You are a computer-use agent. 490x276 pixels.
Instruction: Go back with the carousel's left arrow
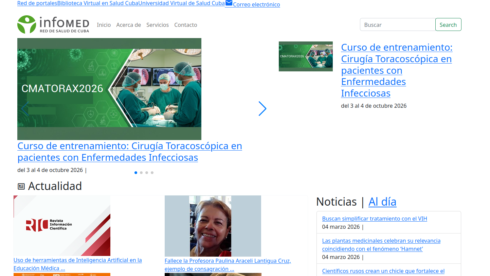(x=25, y=109)
